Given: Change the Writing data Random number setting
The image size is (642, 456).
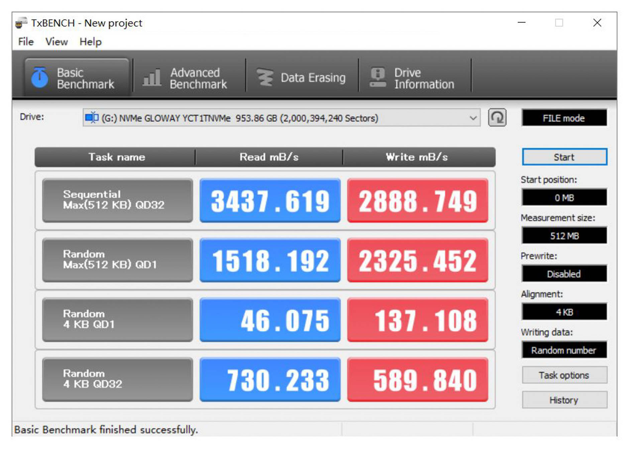Looking at the screenshot, I should click(564, 350).
